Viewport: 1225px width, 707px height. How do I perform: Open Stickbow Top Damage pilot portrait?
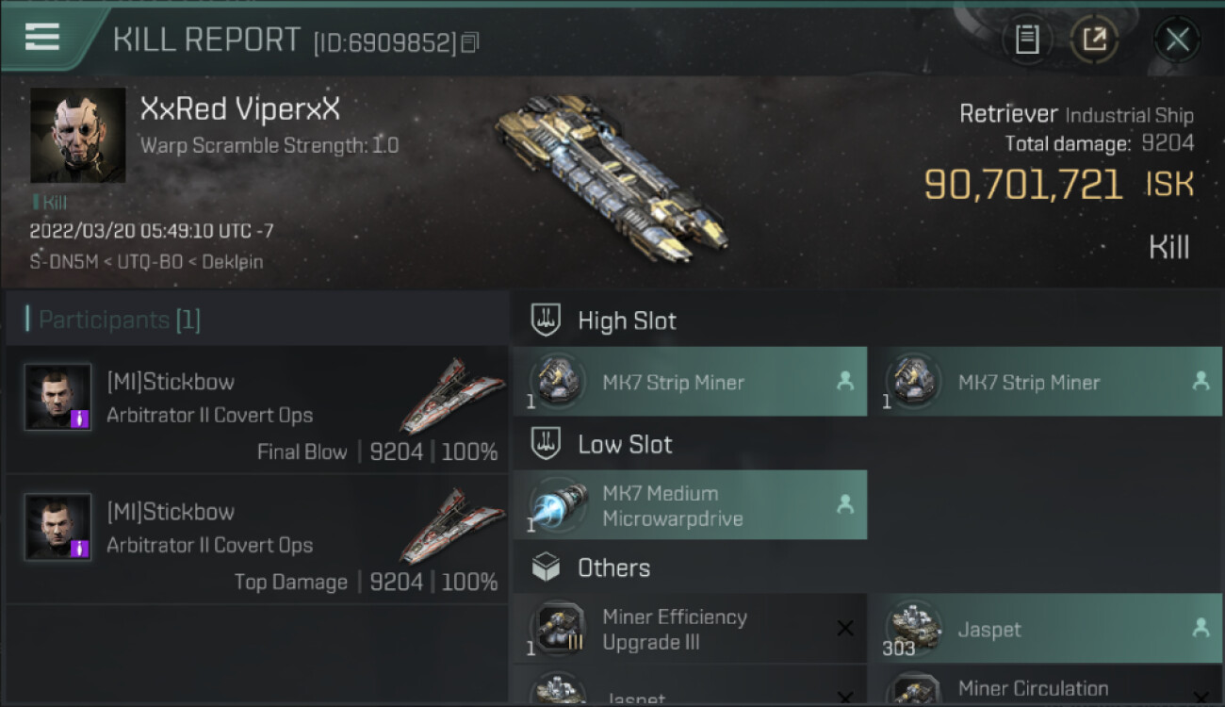[x=58, y=527]
